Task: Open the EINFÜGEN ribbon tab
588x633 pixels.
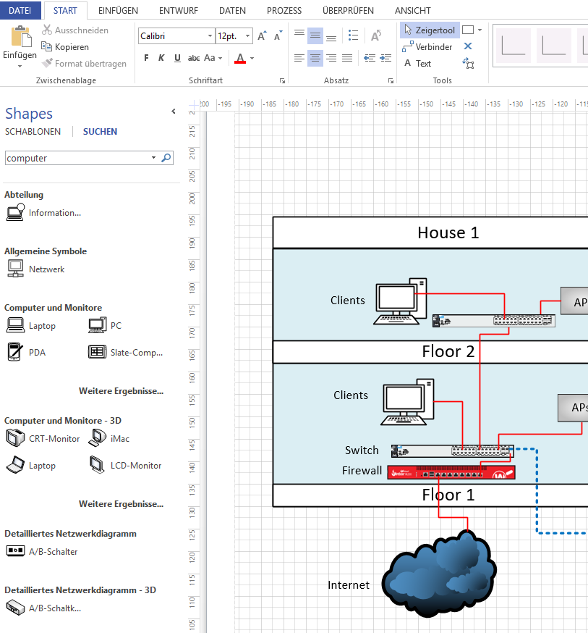Action: pos(118,11)
